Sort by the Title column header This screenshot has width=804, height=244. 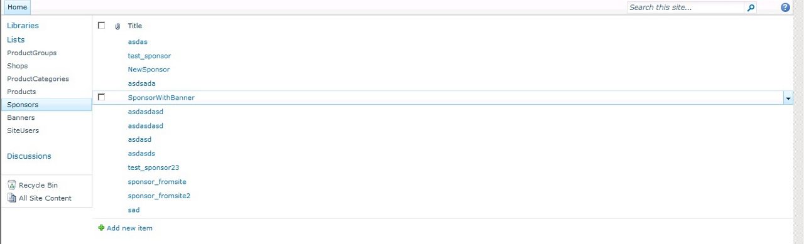click(x=135, y=26)
